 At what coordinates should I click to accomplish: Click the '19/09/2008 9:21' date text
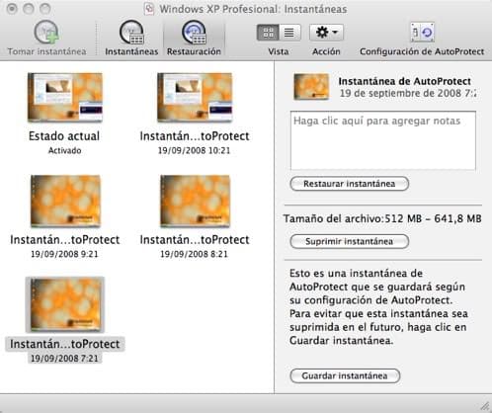[x=64, y=254]
